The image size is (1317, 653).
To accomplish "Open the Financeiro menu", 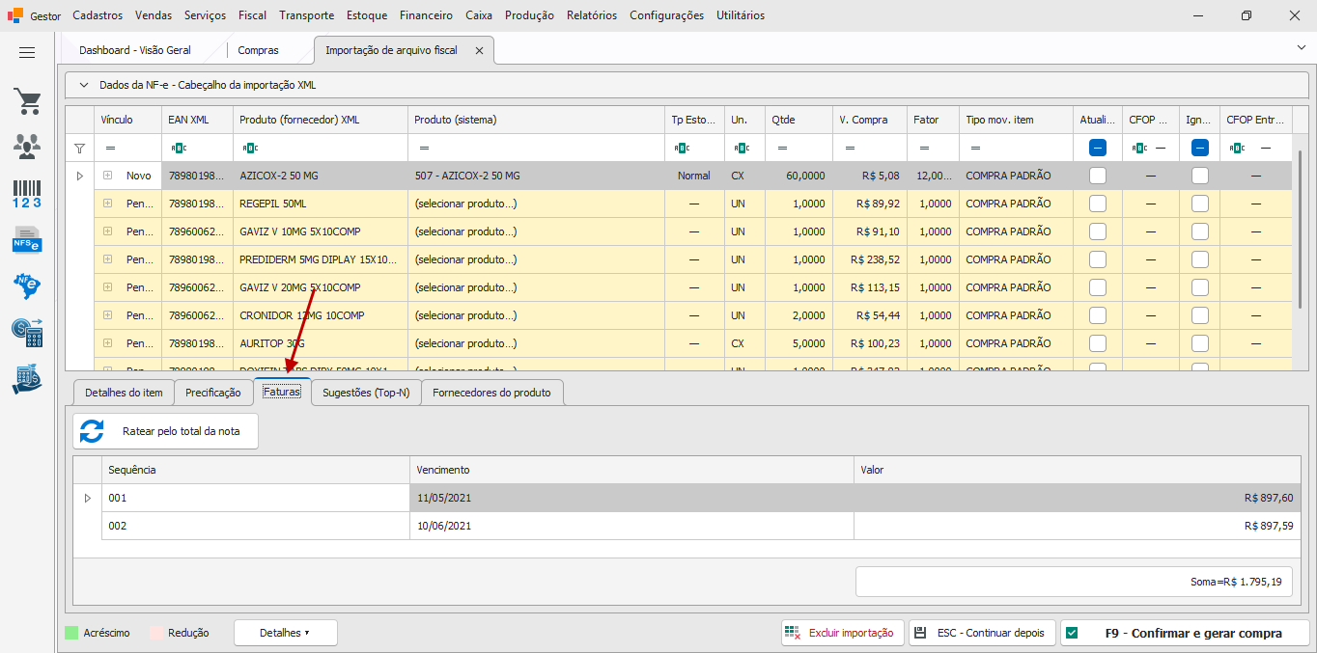I will coord(426,15).
